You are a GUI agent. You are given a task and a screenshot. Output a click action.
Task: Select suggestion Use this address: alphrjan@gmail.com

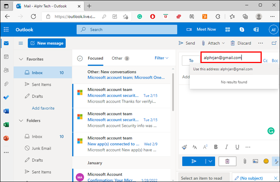(x=234, y=69)
